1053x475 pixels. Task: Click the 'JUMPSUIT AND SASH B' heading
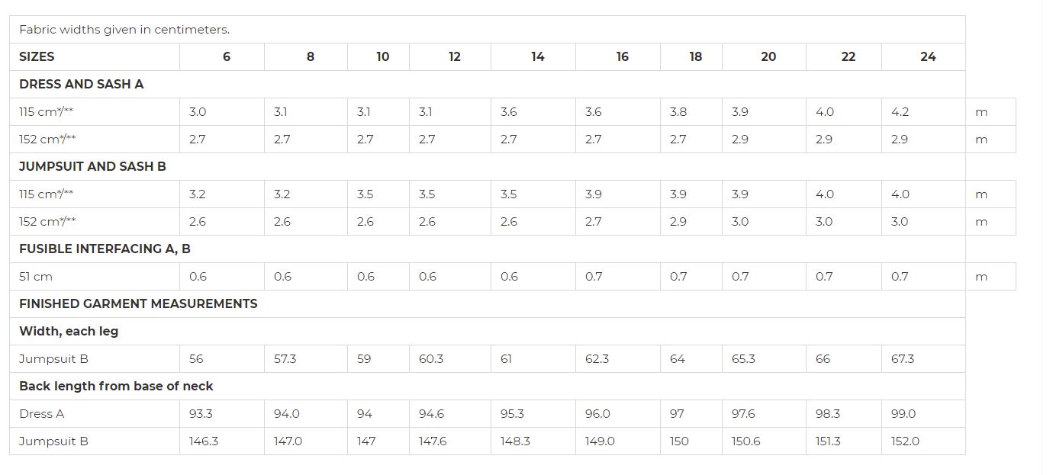click(x=92, y=167)
